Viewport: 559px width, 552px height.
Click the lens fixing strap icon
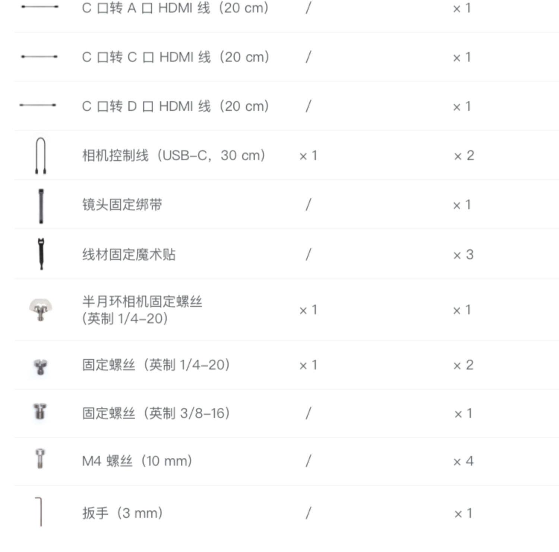(41, 206)
